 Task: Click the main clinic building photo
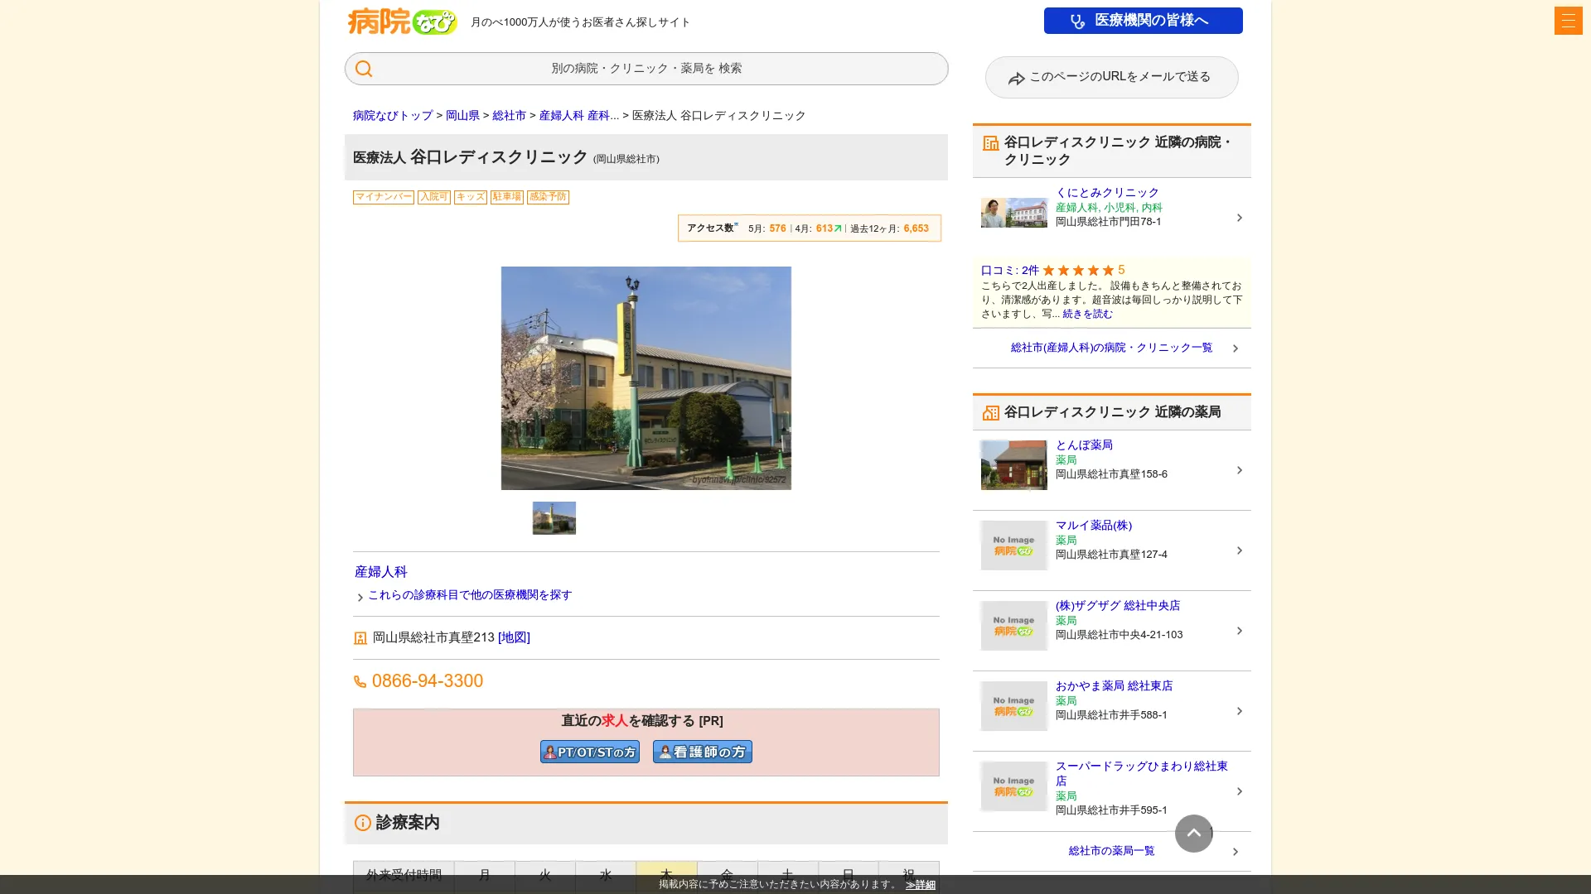[646, 378]
